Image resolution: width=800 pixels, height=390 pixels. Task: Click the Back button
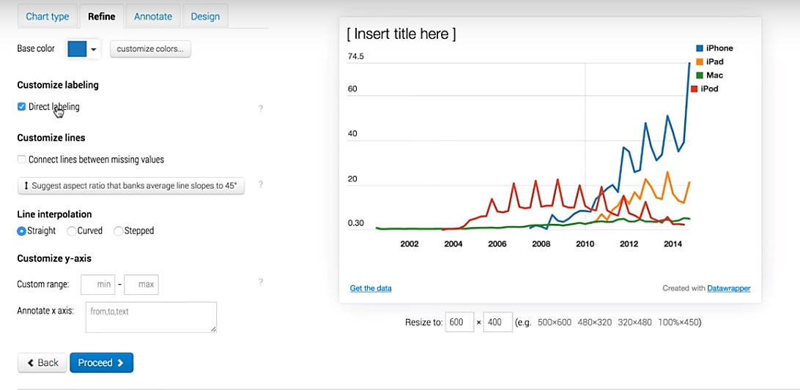click(42, 362)
